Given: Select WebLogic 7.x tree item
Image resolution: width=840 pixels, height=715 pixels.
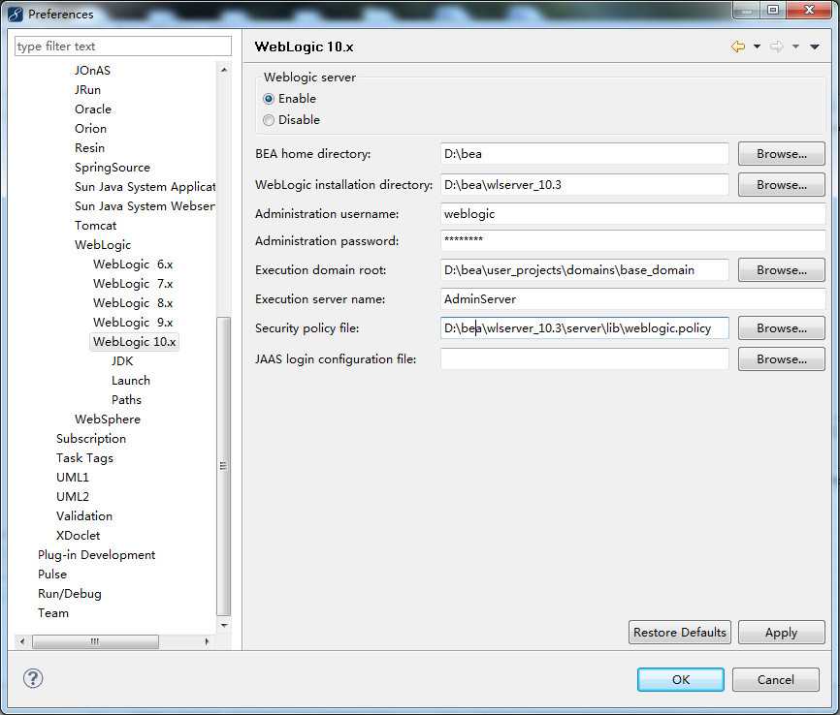Looking at the screenshot, I should coord(132,284).
